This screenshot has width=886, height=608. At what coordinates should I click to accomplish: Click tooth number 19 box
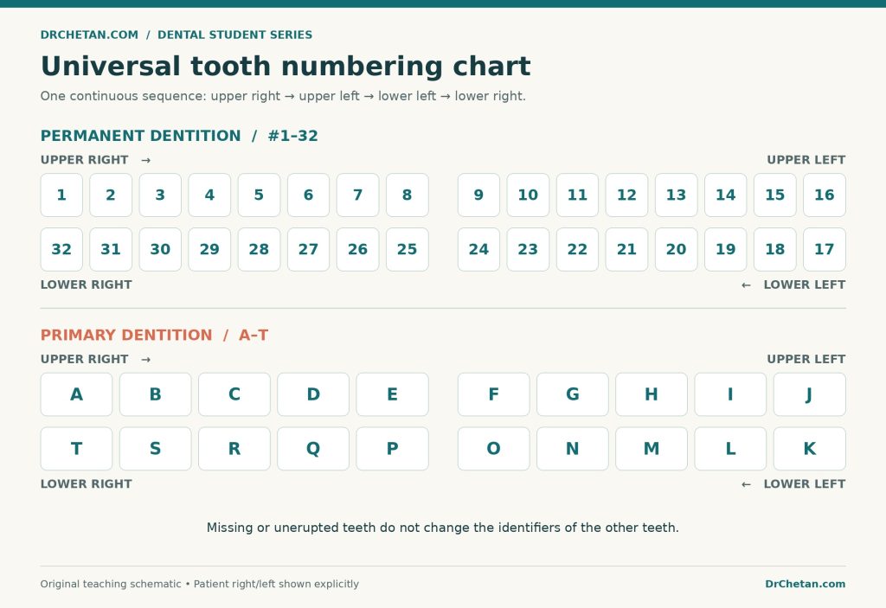tap(726, 249)
